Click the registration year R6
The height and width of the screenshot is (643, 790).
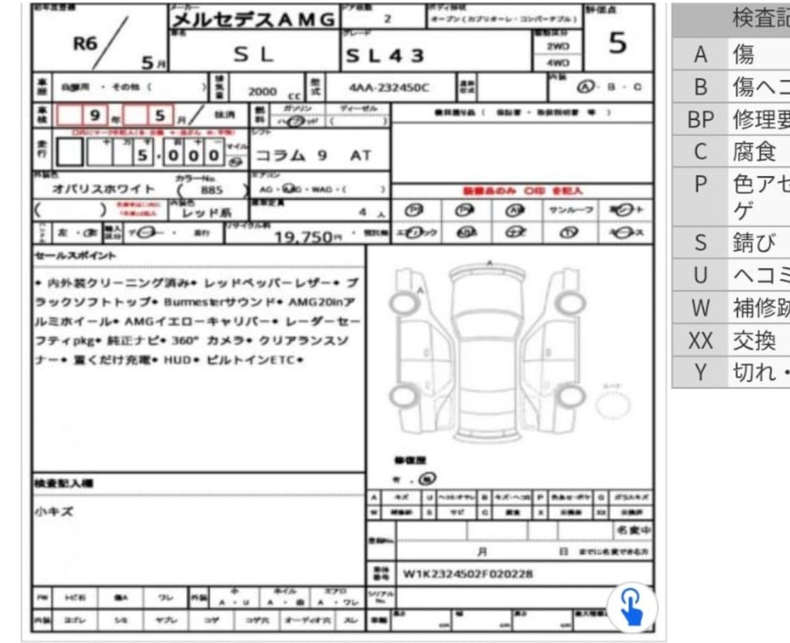(85, 44)
